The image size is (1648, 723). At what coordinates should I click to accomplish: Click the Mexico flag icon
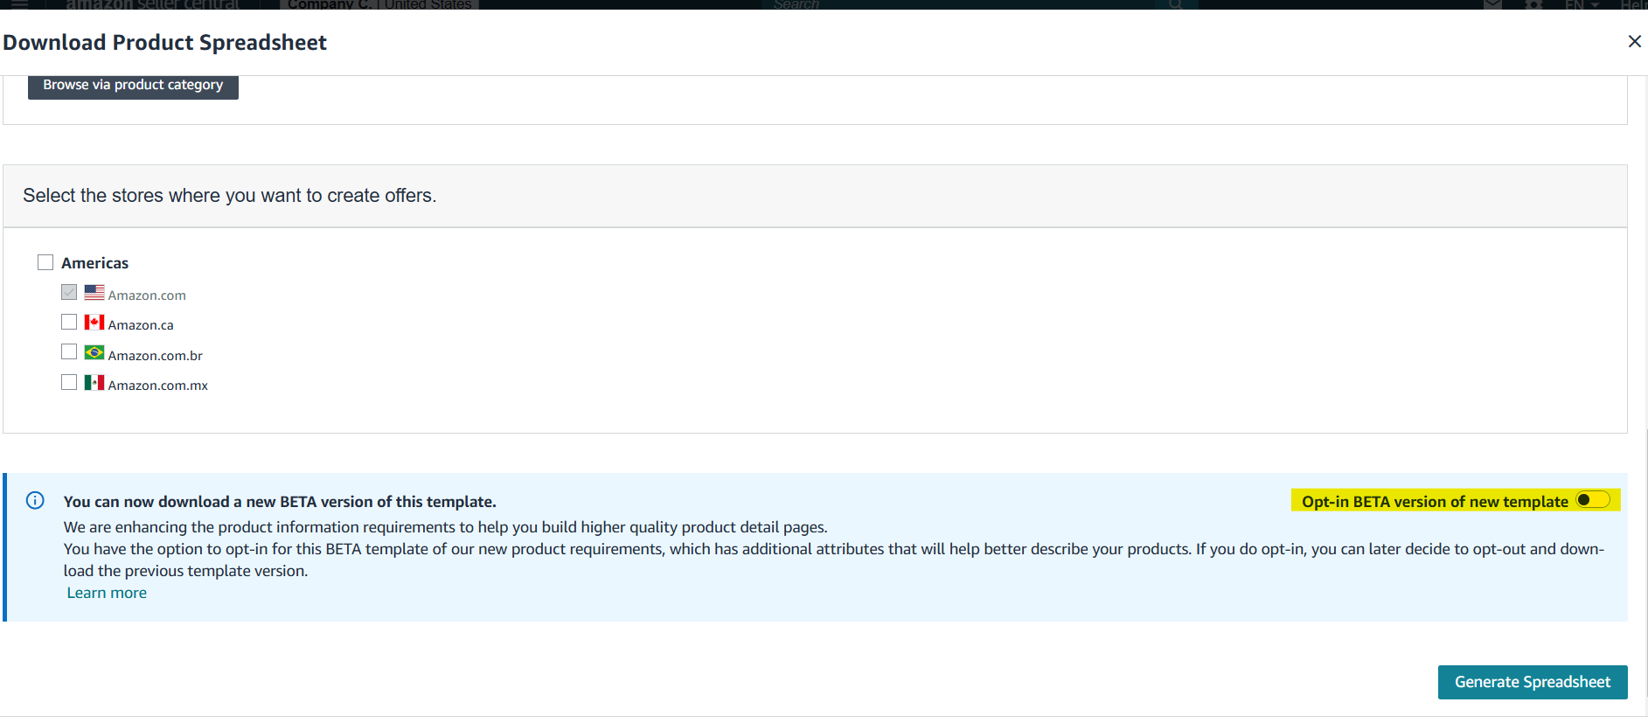pyautogui.click(x=94, y=382)
